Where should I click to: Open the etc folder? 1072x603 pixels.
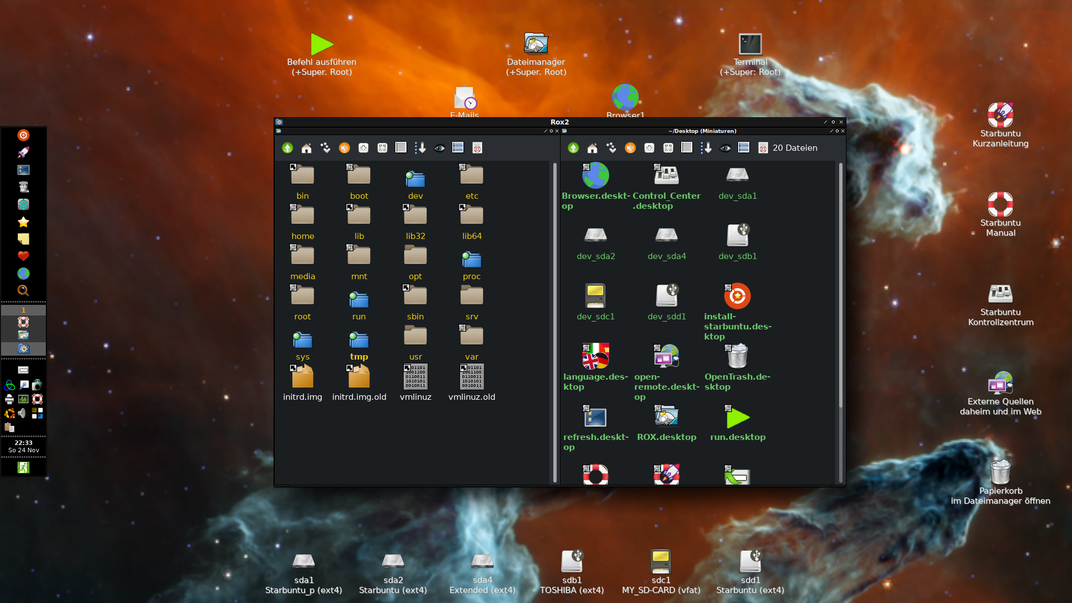472,181
